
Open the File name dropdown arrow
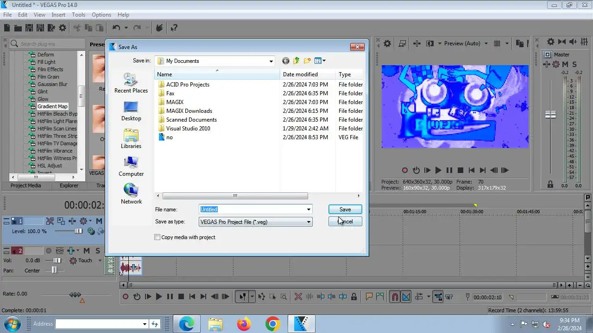click(309, 210)
